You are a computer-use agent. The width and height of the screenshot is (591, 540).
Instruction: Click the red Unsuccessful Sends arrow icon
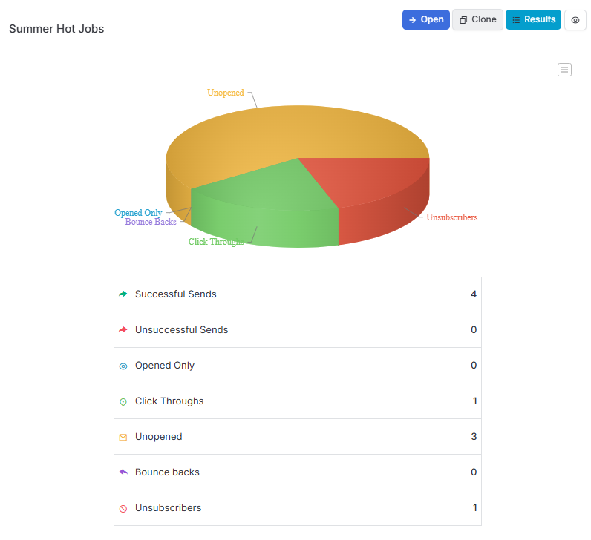point(123,330)
